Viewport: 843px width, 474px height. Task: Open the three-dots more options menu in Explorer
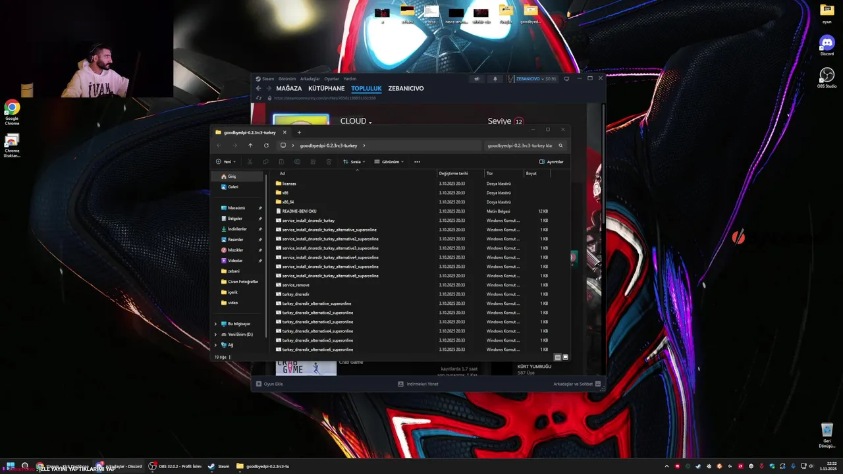(x=417, y=162)
